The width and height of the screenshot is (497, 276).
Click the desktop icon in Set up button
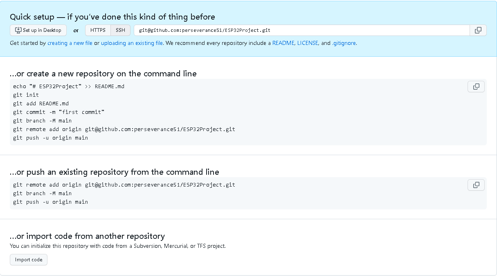click(18, 30)
